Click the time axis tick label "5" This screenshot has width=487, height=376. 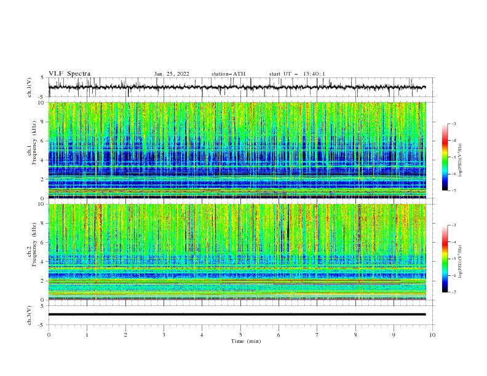[x=240, y=335]
